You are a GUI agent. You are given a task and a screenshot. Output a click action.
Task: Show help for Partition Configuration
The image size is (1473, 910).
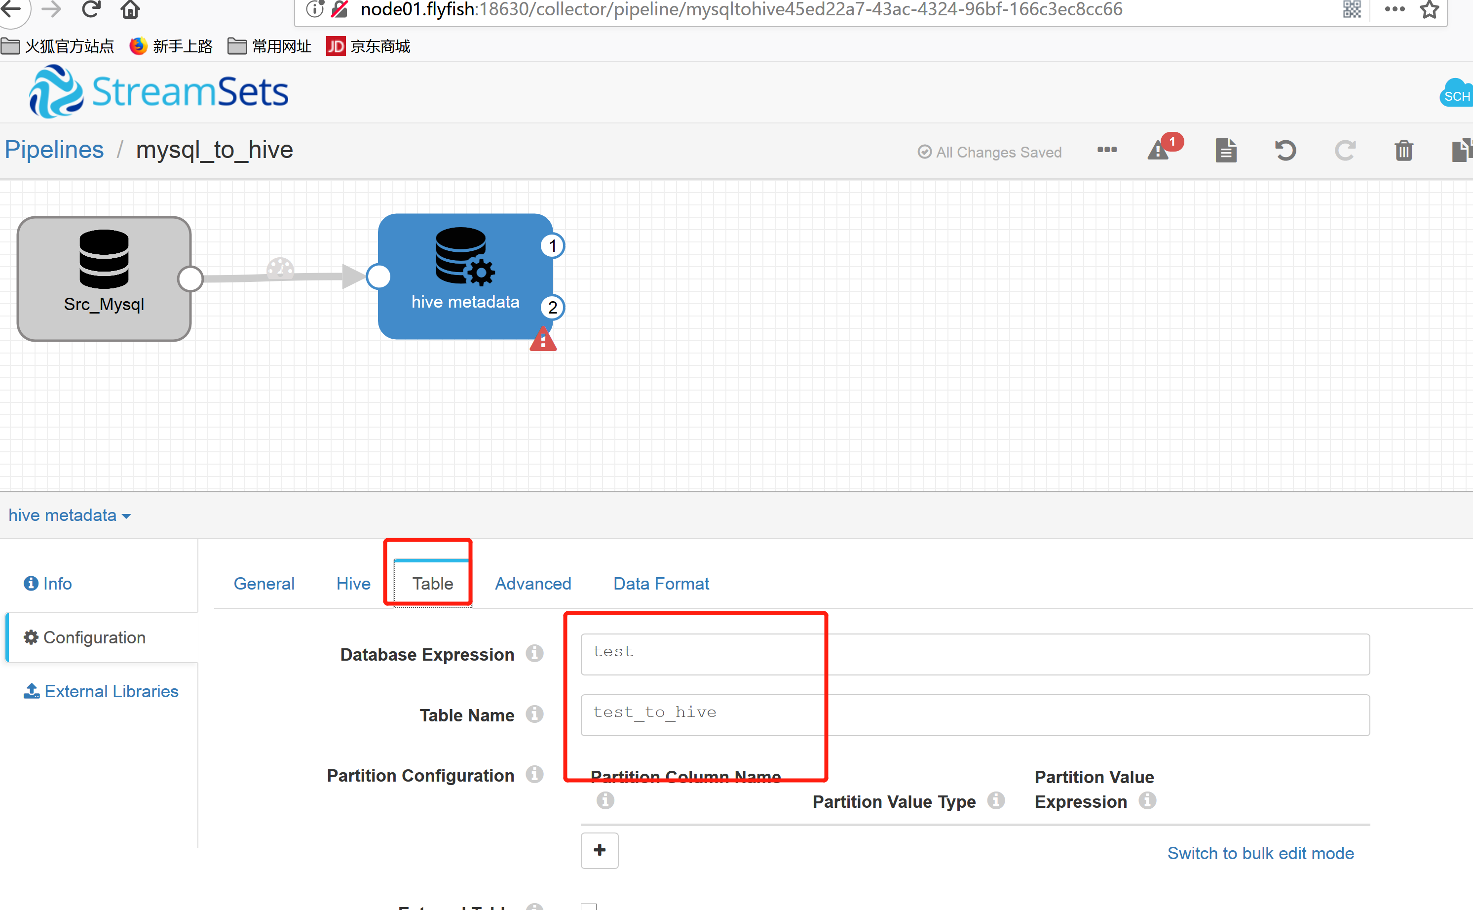[x=534, y=774]
